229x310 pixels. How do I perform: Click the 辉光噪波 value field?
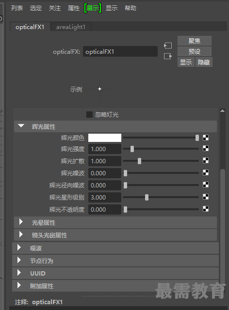[105, 173]
